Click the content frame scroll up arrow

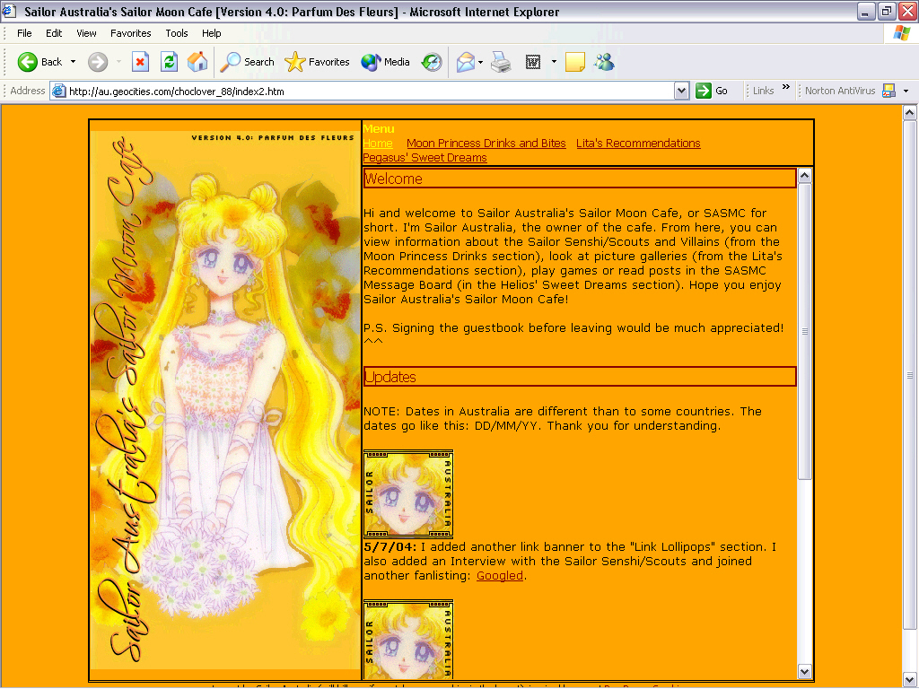pos(805,176)
